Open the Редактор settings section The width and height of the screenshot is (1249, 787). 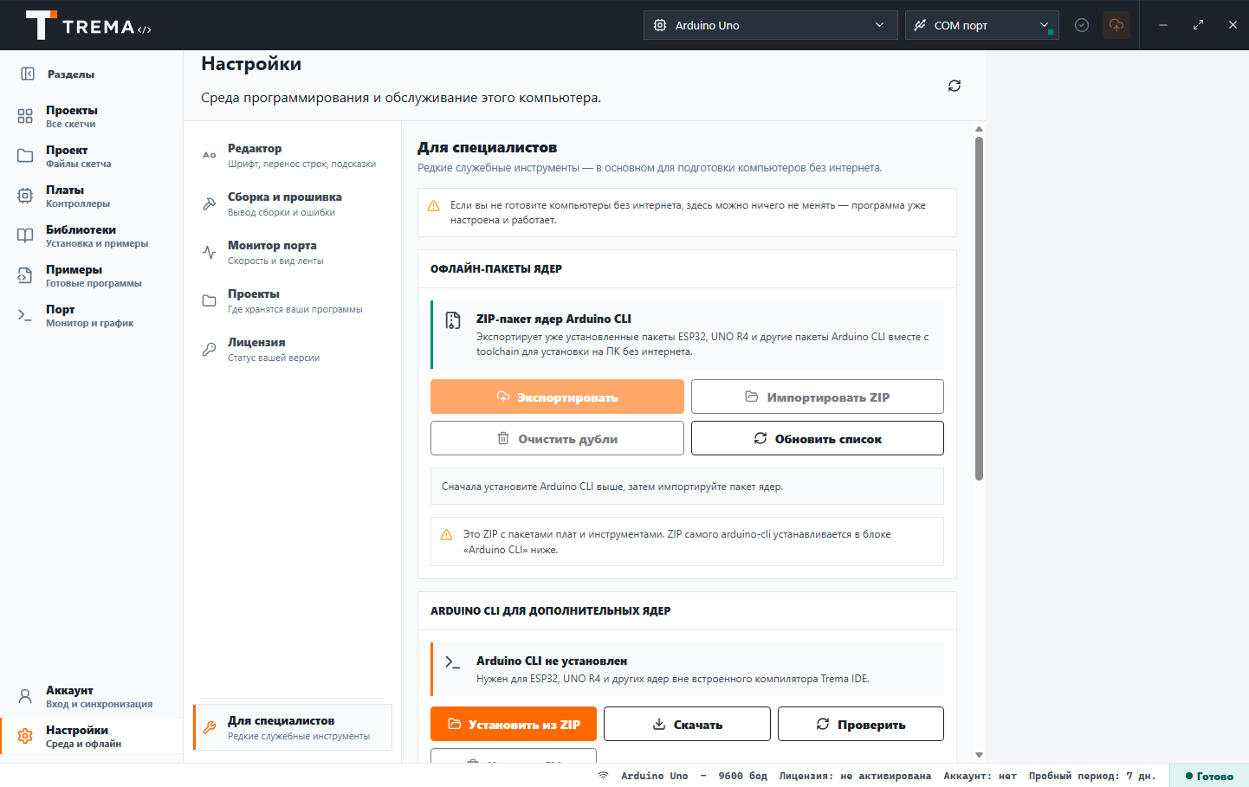point(293,155)
